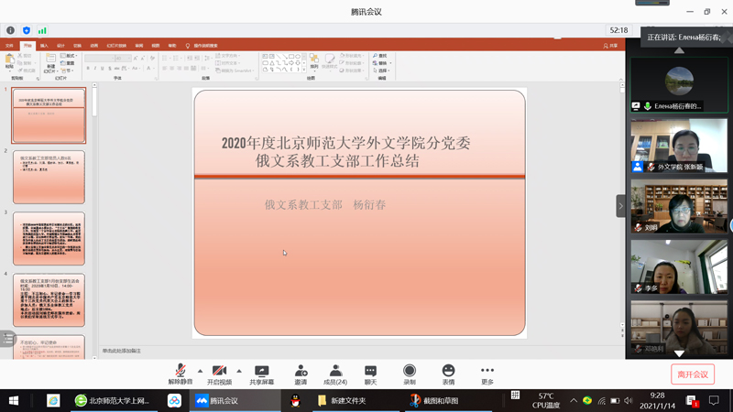Open the 插入 ribbon tab

(x=44, y=46)
